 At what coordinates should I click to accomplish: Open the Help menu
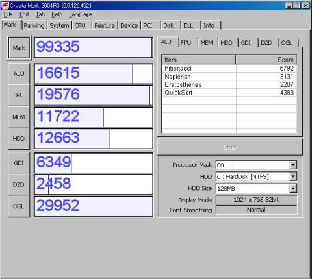pyautogui.click(x=57, y=14)
